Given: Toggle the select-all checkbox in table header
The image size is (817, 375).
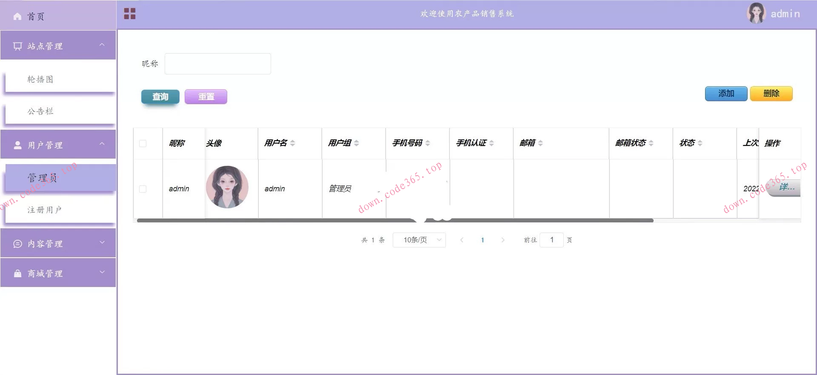Looking at the screenshot, I should tap(143, 144).
